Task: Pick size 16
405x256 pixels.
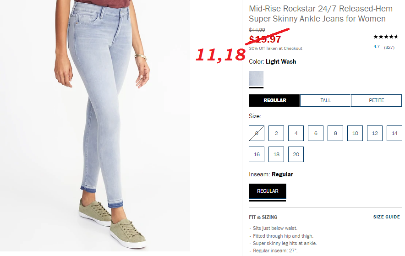Action: coord(257,154)
